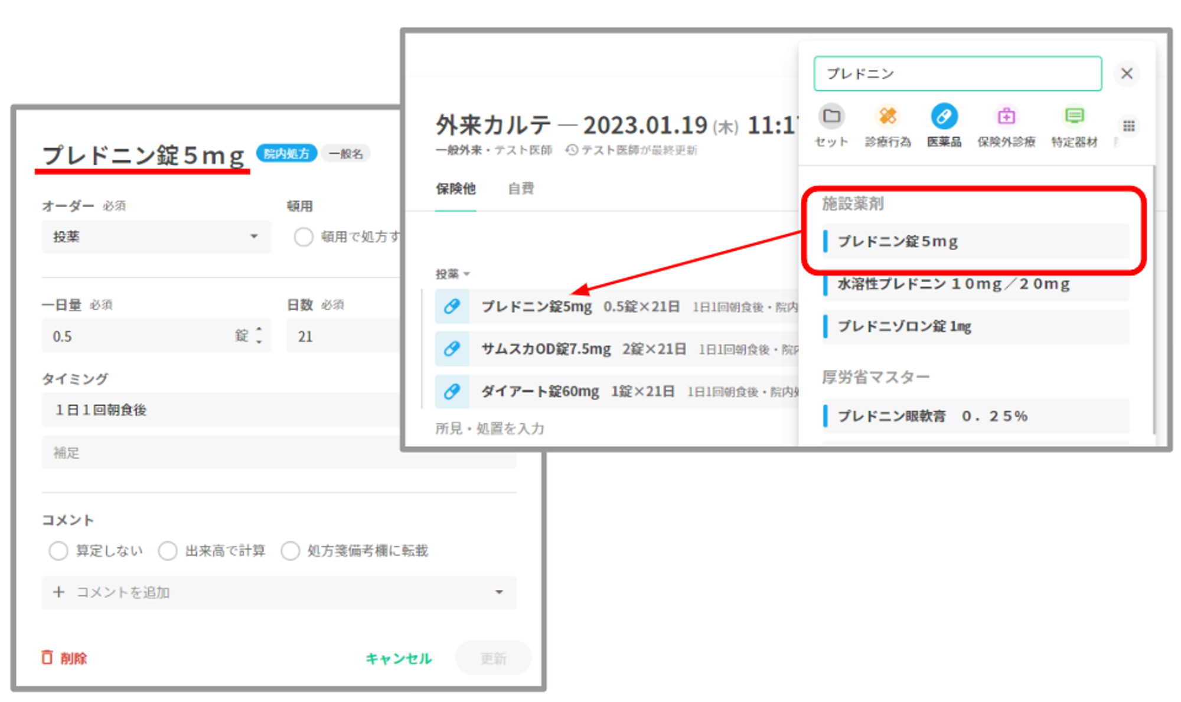Click the trash 削除 icon
1181x702 pixels.
point(47,657)
